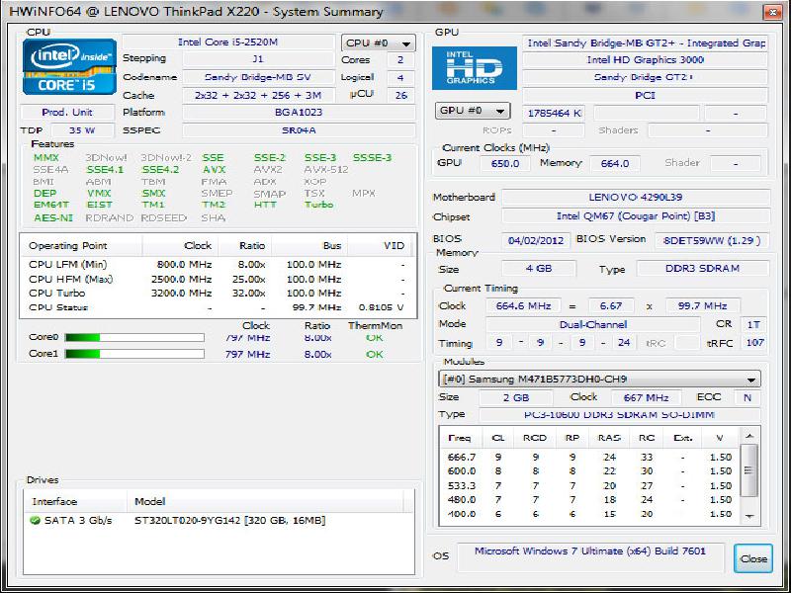Click the GPU clock value 650.0
The image size is (791, 593).
click(x=505, y=163)
